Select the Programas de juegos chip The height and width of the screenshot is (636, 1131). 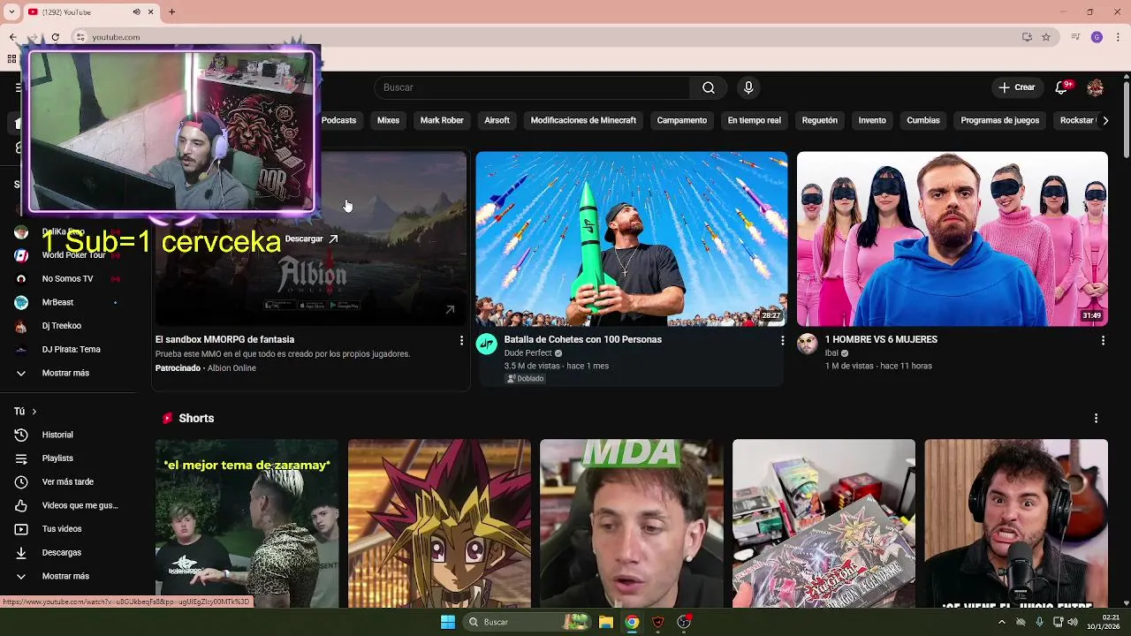pyautogui.click(x=999, y=120)
